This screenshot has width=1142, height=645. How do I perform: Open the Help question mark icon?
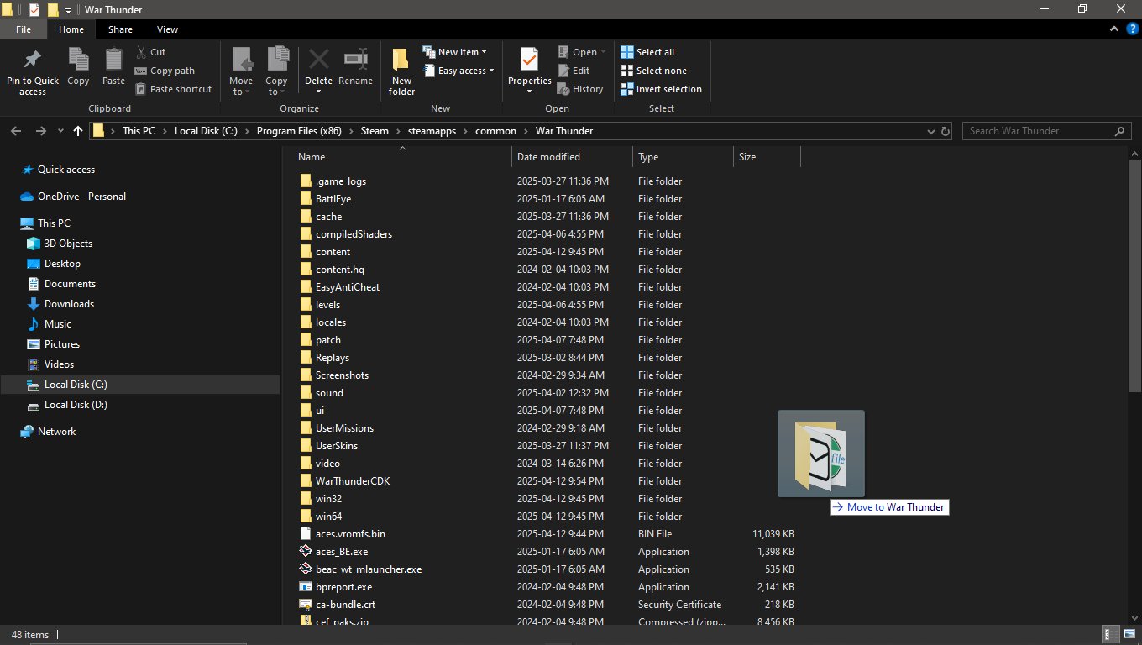point(1132,29)
